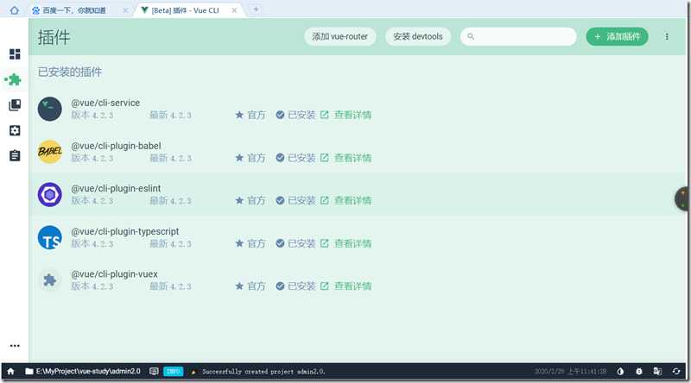
Task: Select the @vue/cli-plugin-eslint plugin name
Action: click(x=116, y=188)
